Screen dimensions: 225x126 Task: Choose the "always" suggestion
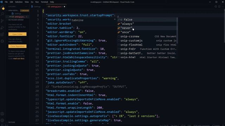click(147, 24)
